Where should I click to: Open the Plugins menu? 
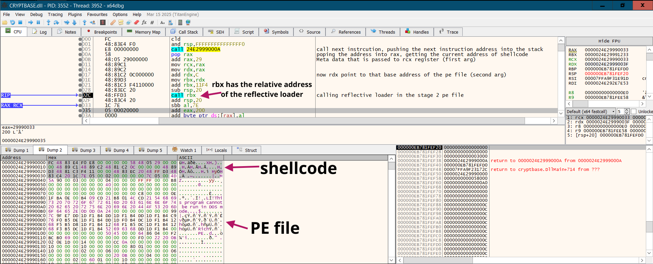click(75, 14)
